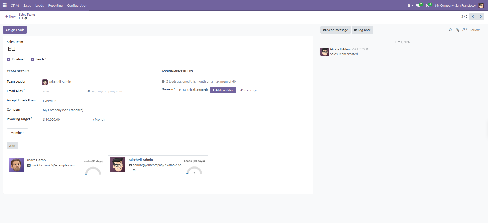Click Mitchell Admin avatar in chatter message

coord(325,52)
